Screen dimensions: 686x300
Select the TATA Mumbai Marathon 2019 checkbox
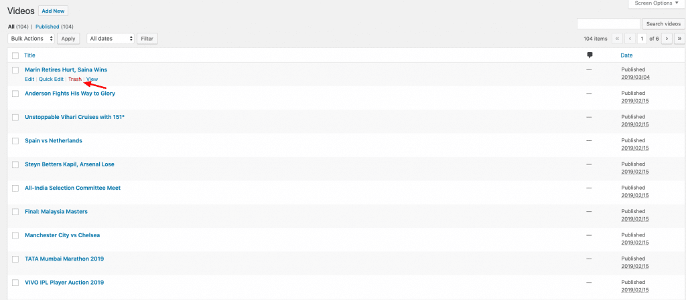tap(15, 259)
